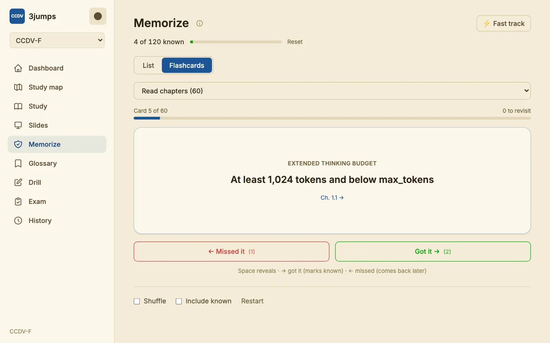This screenshot has width=550, height=343.
Task: Click the Slides monitor icon
Action: click(x=18, y=125)
